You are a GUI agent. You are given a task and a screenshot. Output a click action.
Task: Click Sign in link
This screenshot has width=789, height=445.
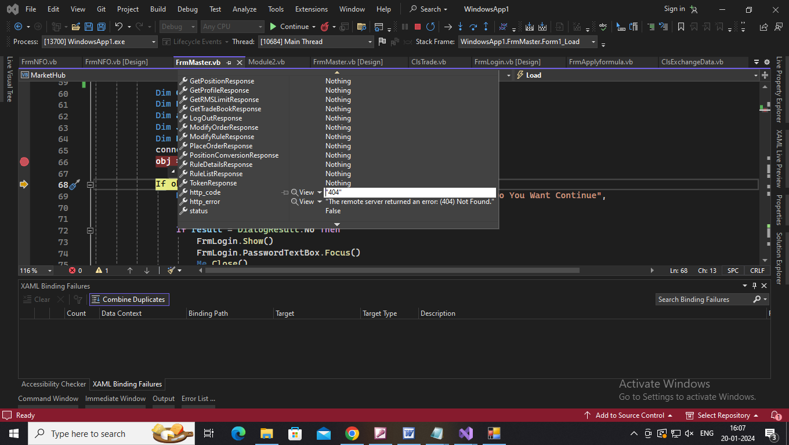[x=674, y=9]
